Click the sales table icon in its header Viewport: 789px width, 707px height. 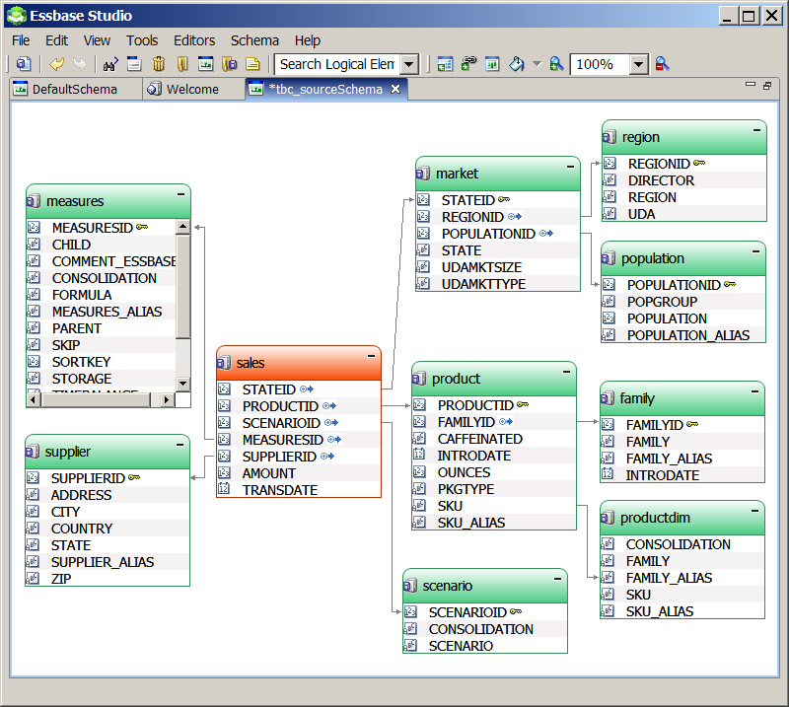pos(224,362)
